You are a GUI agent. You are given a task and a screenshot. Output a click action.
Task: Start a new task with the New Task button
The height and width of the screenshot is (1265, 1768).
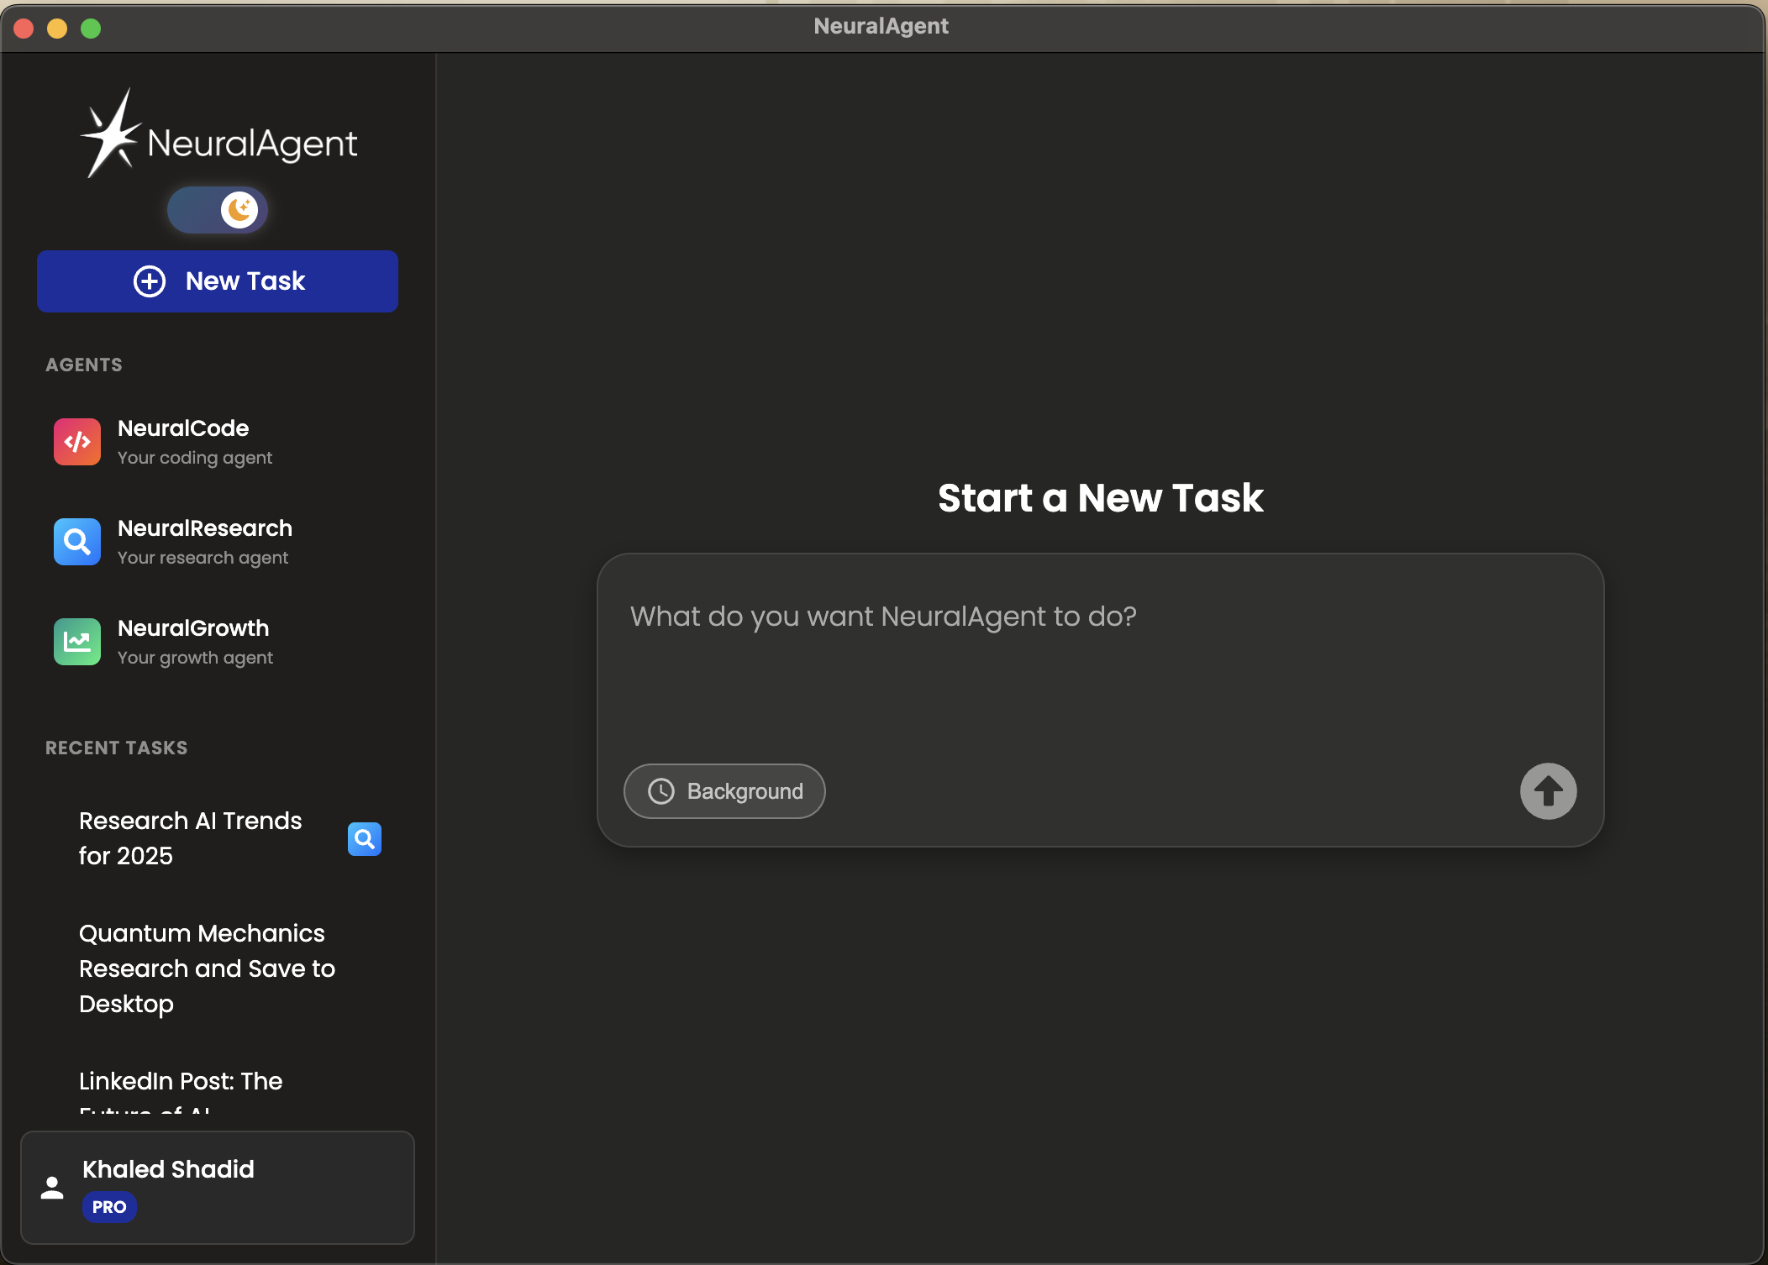[x=217, y=281]
